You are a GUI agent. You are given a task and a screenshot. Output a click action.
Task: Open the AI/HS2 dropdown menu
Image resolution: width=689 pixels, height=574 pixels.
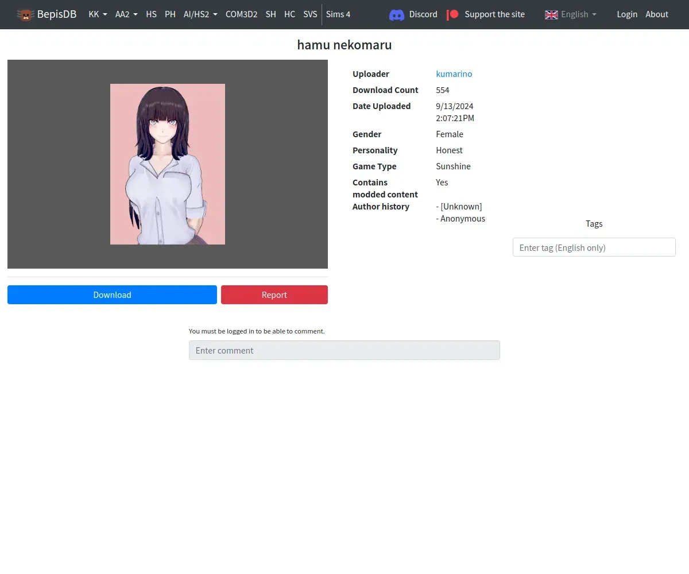point(200,14)
